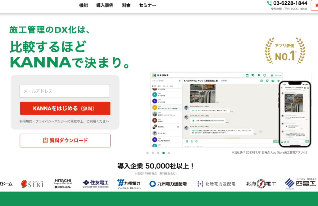Select the first carousel dot indicator

pos(148,153)
